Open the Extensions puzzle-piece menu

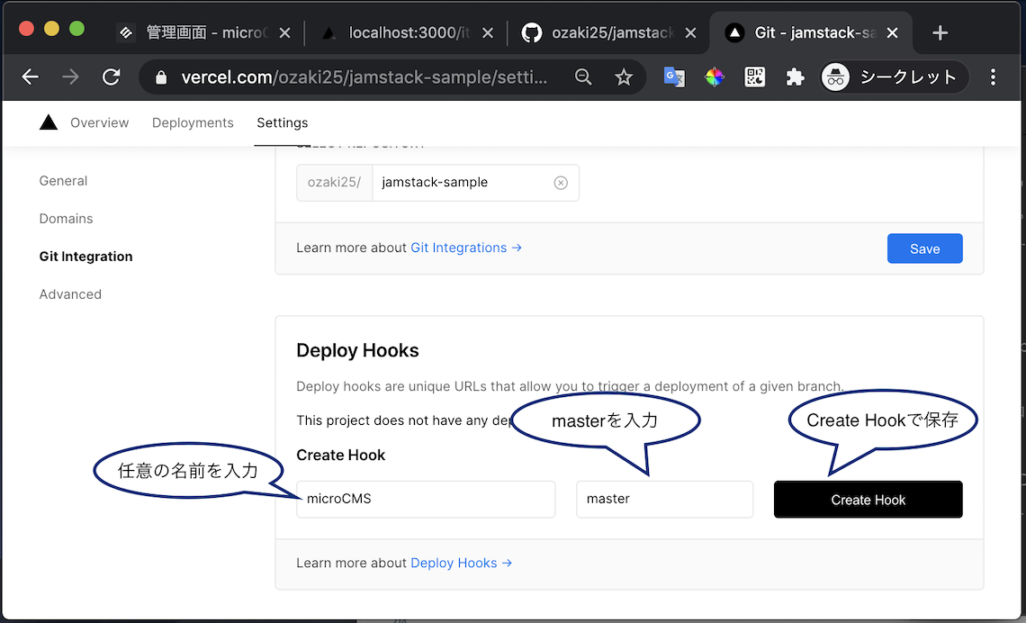(x=795, y=77)
